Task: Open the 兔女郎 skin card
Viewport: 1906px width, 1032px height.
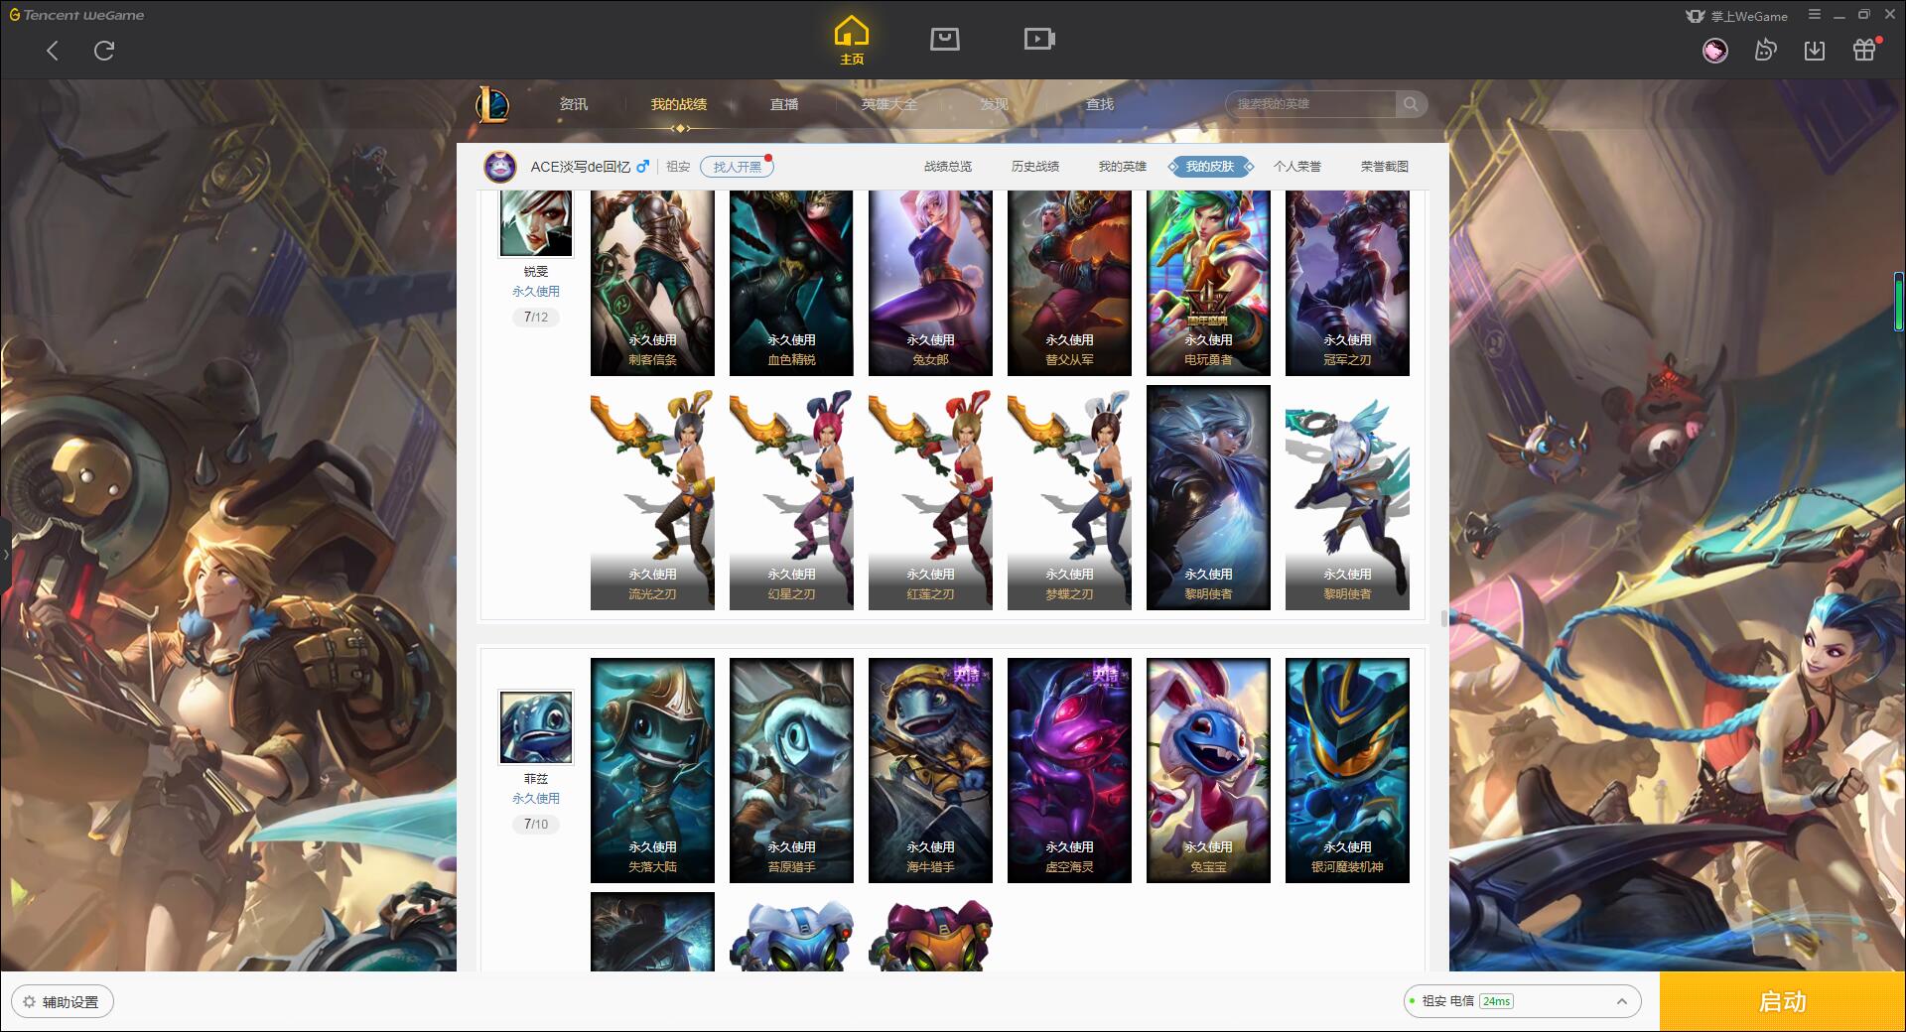Action: [930, 283]
